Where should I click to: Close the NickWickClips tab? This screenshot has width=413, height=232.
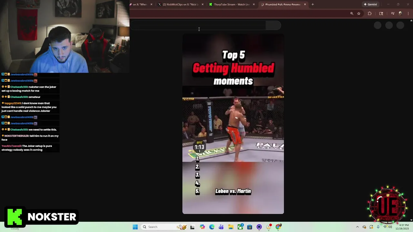tap(203, 5)
